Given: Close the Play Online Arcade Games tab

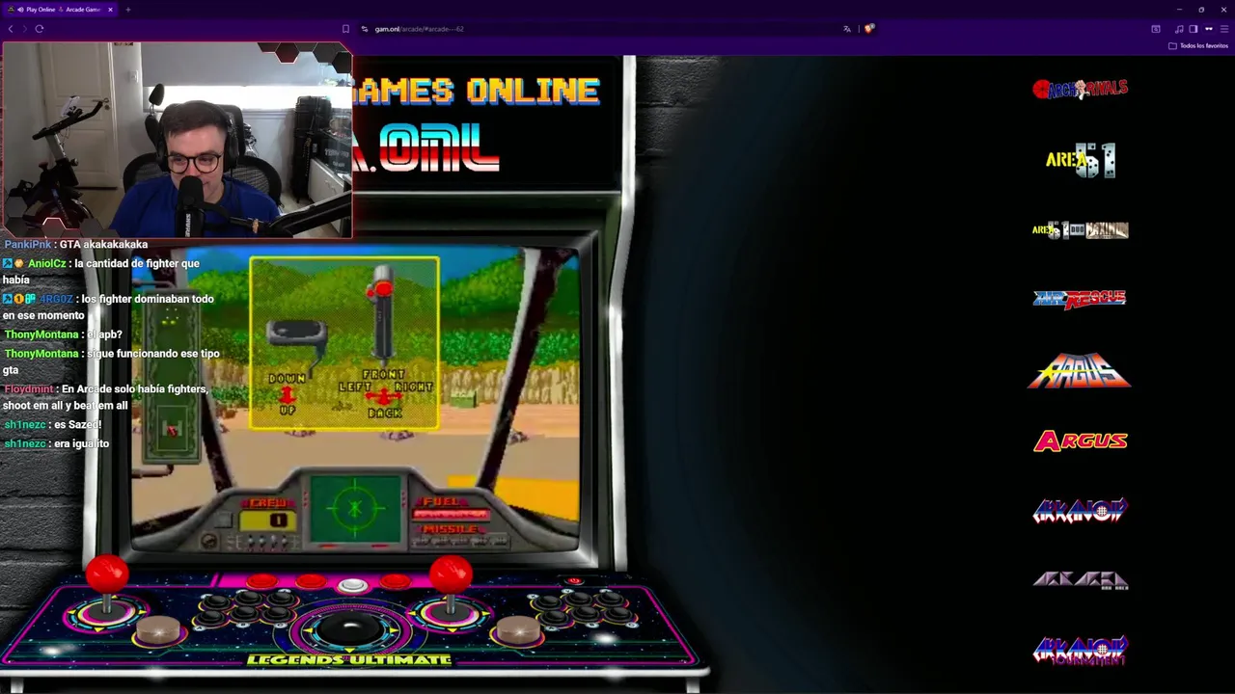Looking at the screenshot, I should tap(110, 10).
